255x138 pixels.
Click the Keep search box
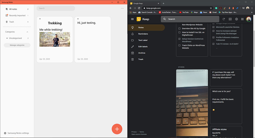(190, 19)
